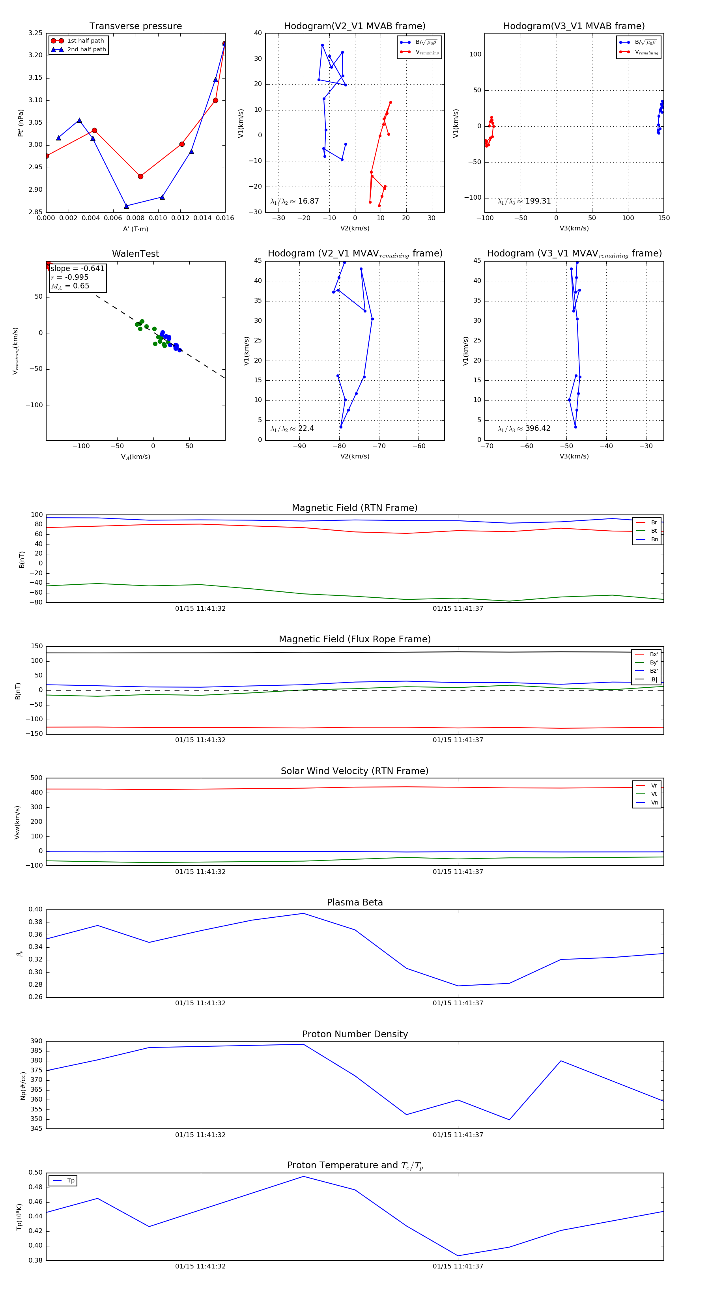Click the 'V_A(km/s)' axis label in WalenTest
This screenshot has width=710, height=1302.
[135, 457]
